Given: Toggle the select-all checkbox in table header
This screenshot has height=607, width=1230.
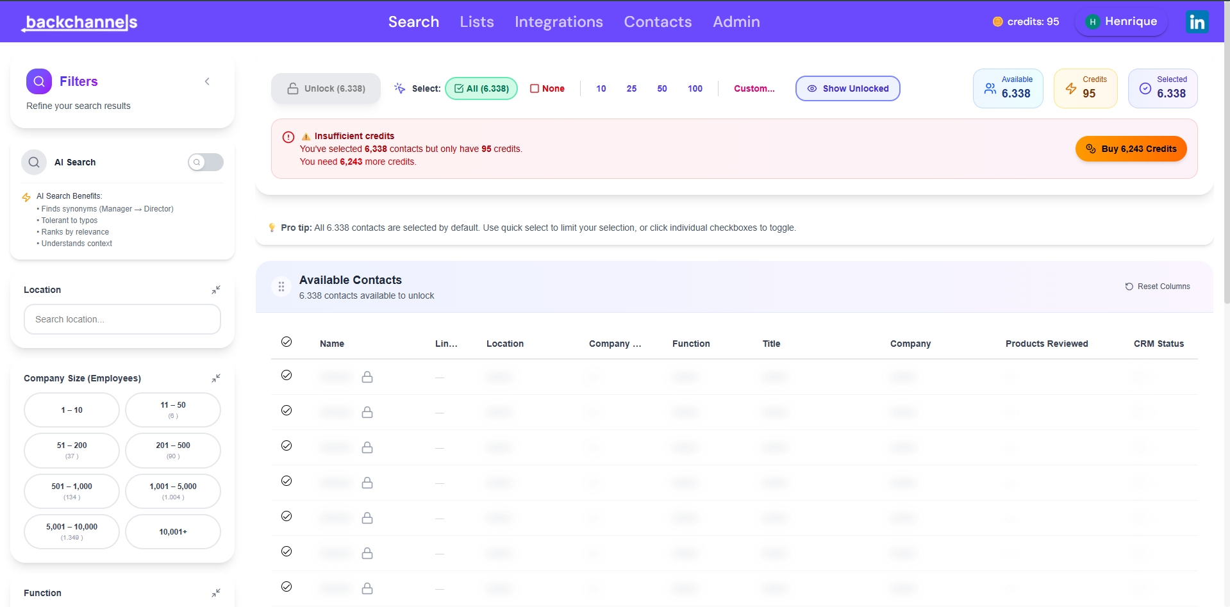Looking at the screenshot, I should coord(287,342).
